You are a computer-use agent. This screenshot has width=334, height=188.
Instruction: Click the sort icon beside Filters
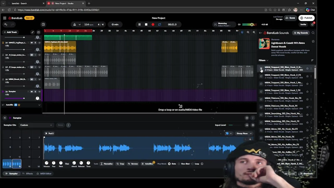click(x=312, y=60)
